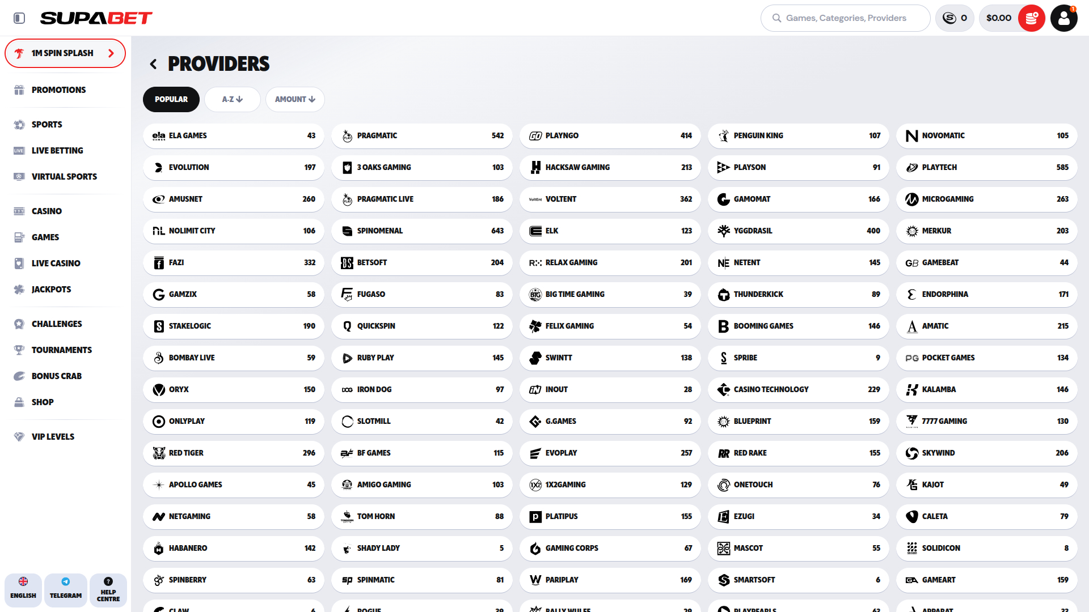
Task: Click the Novomatic N logo
Action: click(912, 136)
